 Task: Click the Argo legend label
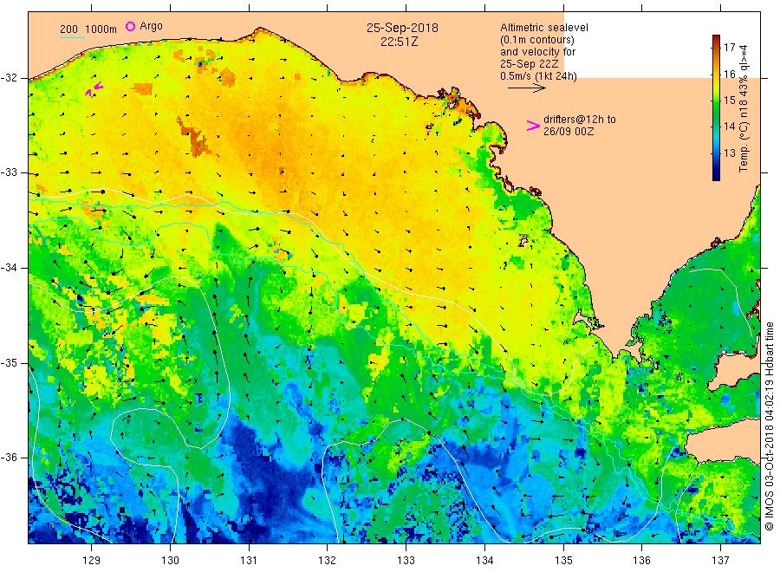pos(151,26)
